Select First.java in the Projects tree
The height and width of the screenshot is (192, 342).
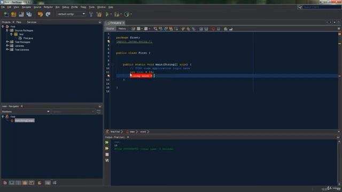28,38
